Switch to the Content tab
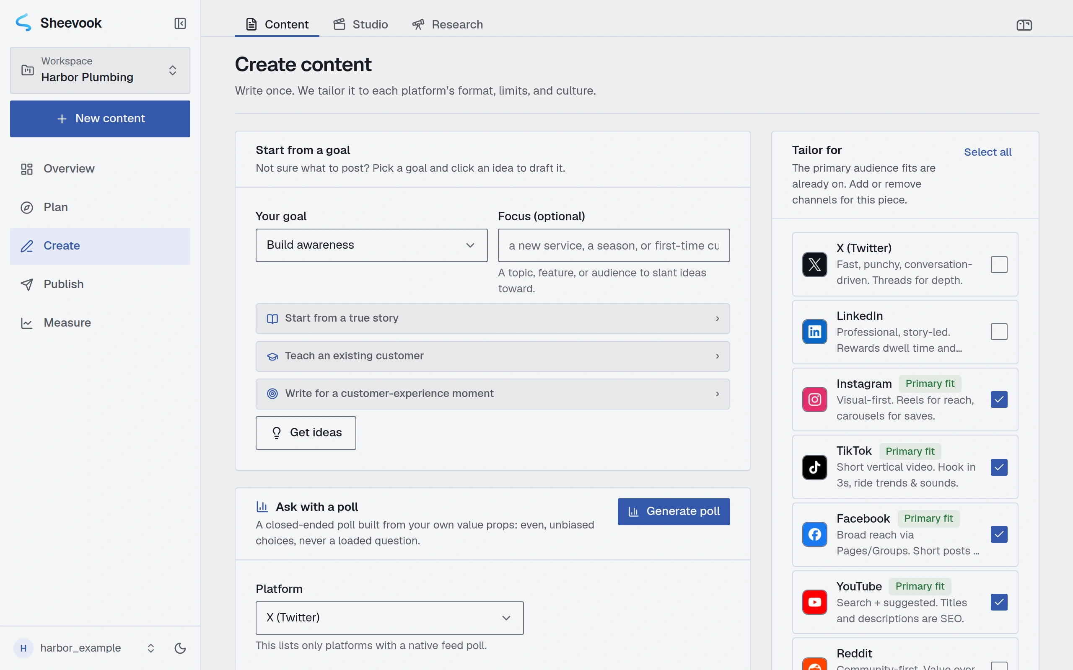 [x=277, y=24]
